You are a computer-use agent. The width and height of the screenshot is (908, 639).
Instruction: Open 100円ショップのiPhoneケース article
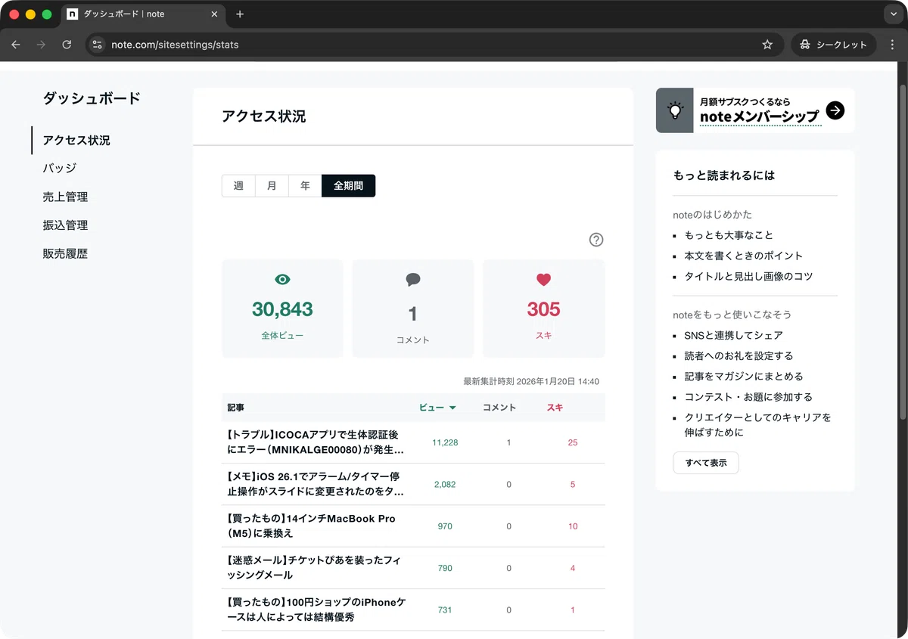pyautogui.click(x=413, y=610)
